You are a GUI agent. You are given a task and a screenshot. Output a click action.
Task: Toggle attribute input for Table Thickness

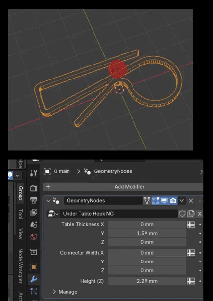pyautogui.click(x=191, y=224)
